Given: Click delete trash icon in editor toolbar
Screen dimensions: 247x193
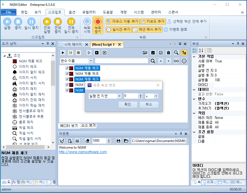Looking at the screenshot, I should (x=168, y=53).
